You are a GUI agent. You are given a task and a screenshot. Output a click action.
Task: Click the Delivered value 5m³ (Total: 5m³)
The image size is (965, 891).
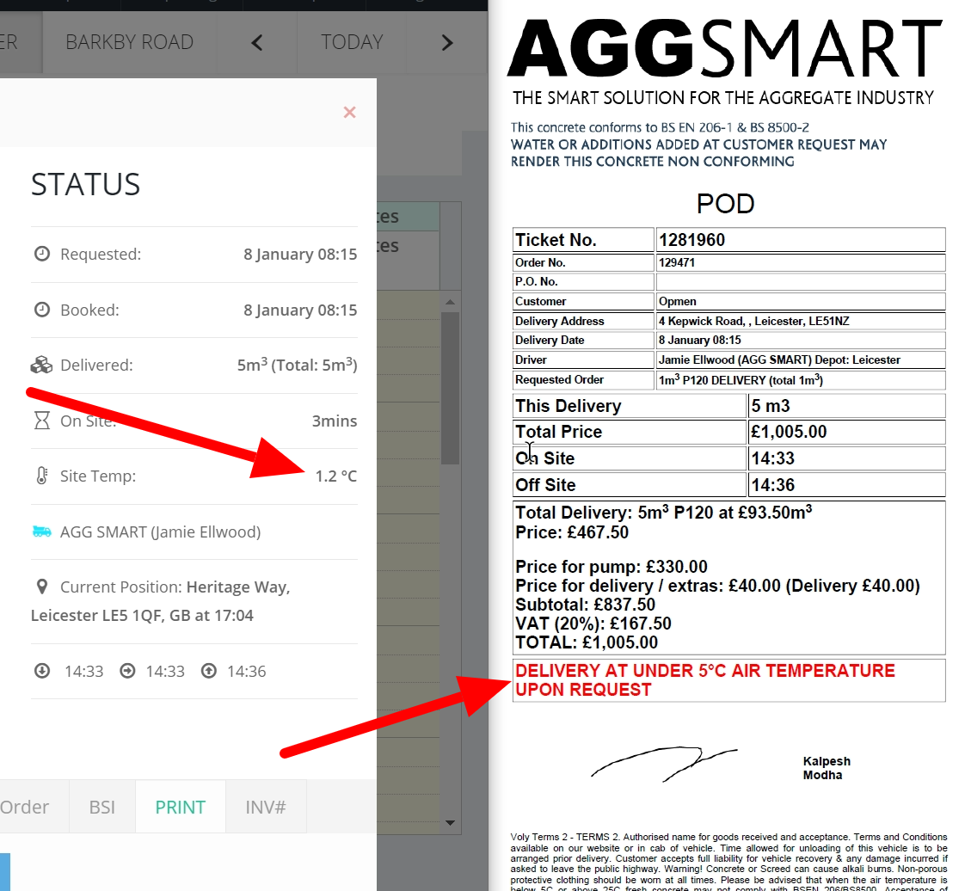point(298,365)
